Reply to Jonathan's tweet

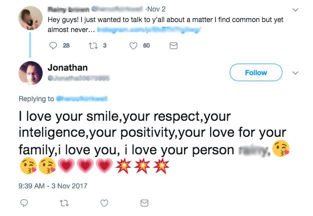pos(24,203)
